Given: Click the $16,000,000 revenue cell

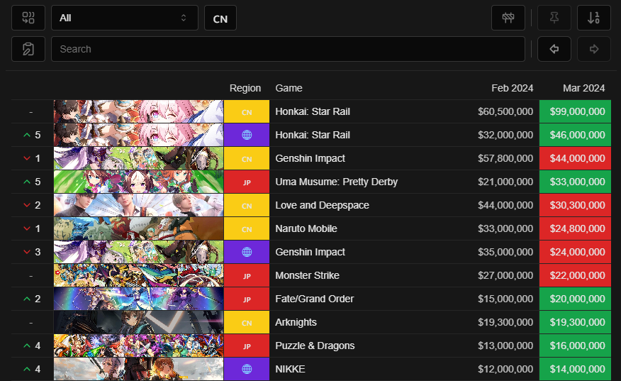Looking at the screenshot, I should (x=575, y=346).
